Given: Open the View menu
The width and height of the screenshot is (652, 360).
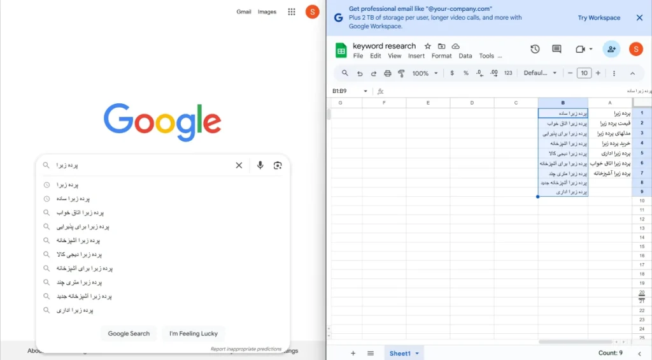Looking at the screenshot, I should pos(395,56).
